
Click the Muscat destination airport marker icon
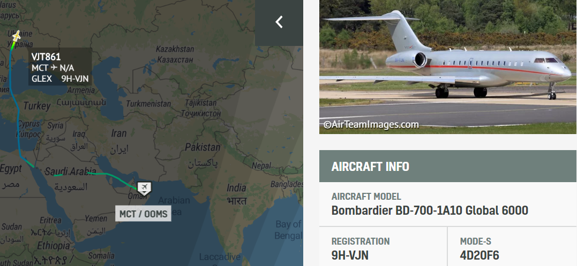[x=144, y=188]
